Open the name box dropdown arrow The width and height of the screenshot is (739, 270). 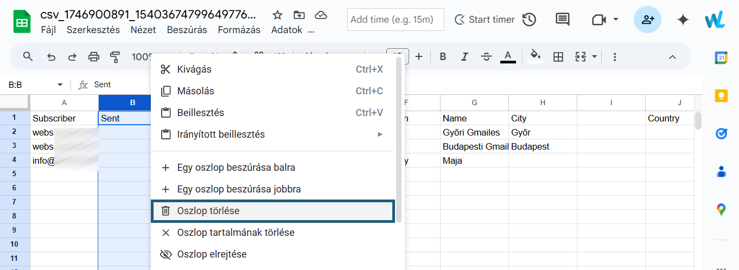click(60, 85)
